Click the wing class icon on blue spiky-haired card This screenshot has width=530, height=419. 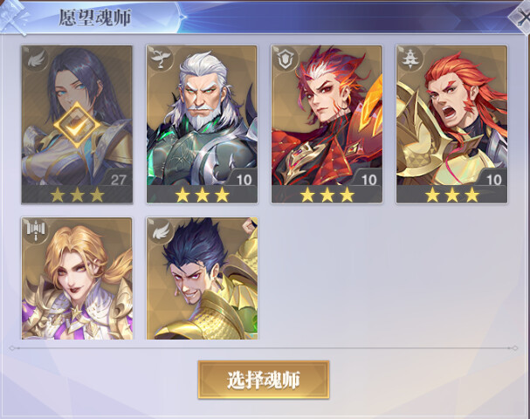[161, 231]
